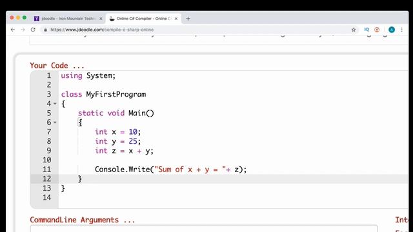Click the 'class MyFirstProgram' code line
This screenshot has height=232, width=413.
coord(103,95)
